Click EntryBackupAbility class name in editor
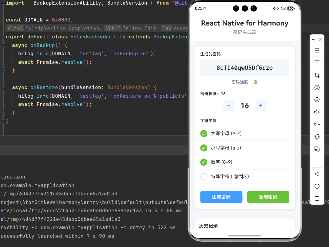 click(98, 37)
